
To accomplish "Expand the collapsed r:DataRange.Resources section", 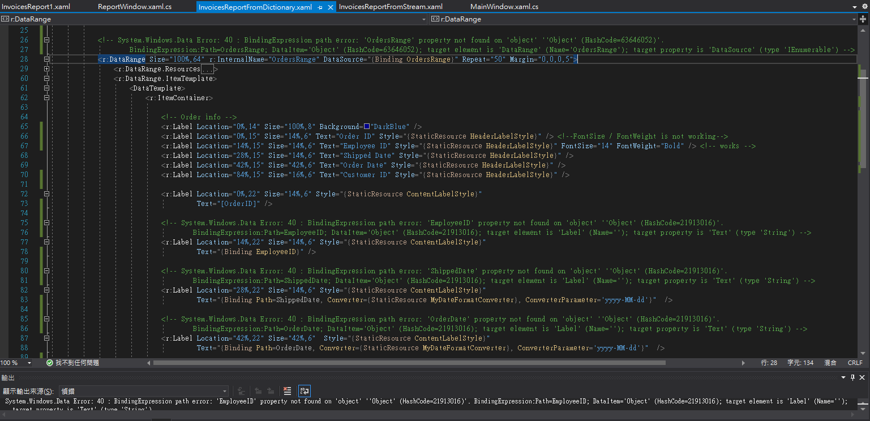I will (46, 69).
